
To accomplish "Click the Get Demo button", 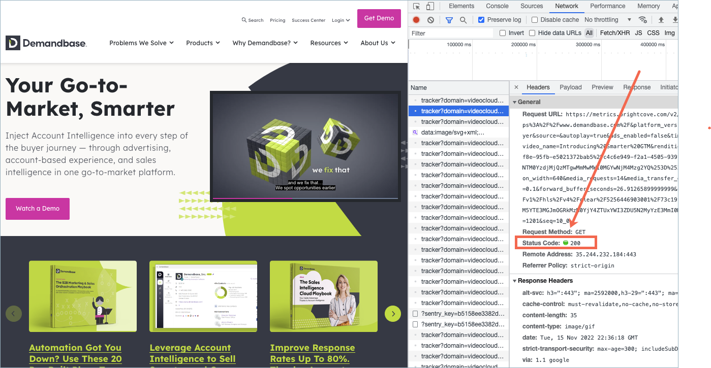I will [379, 18].
